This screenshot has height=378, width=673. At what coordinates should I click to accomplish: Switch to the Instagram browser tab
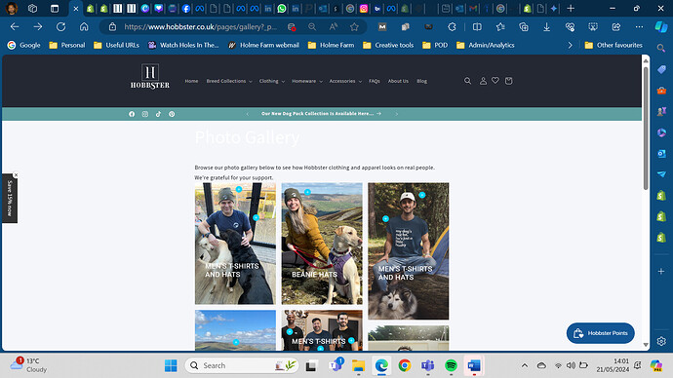click(364, 8)
